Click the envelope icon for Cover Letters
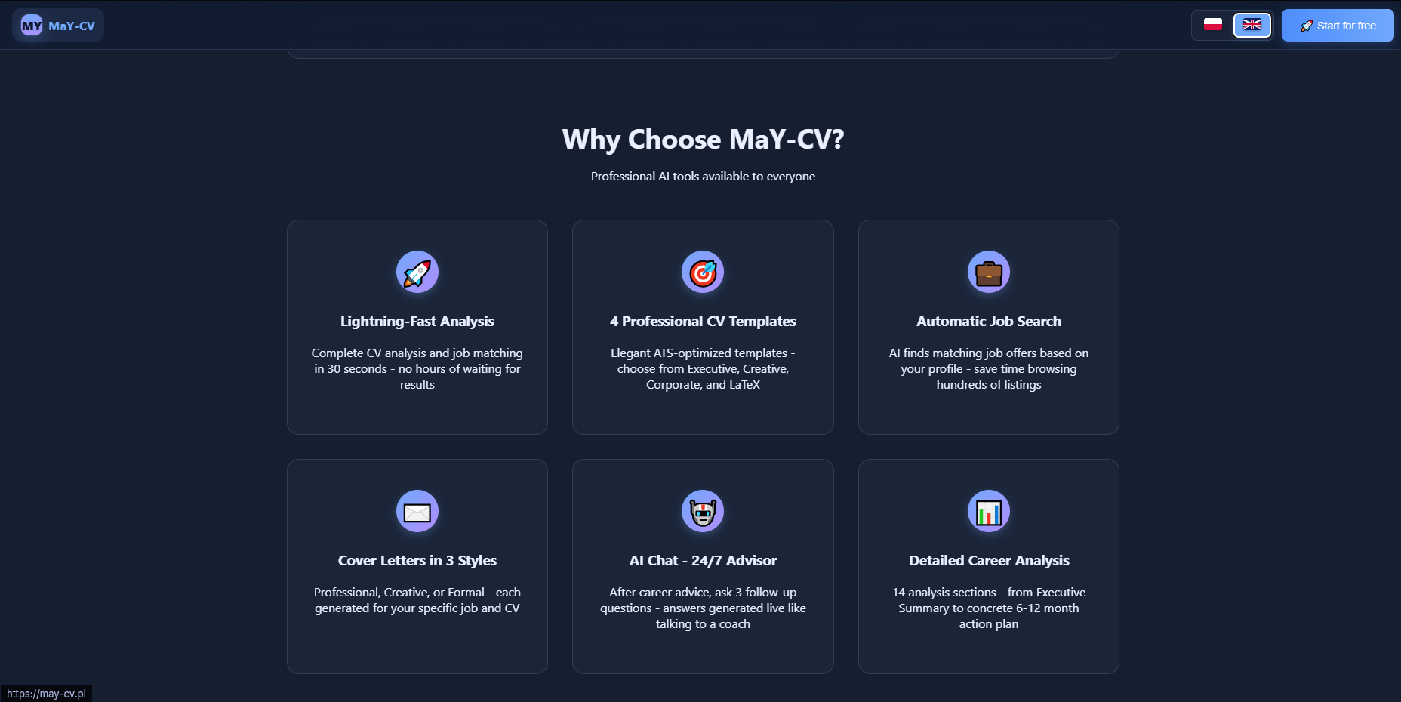The height and width of the screenshot is (702, 1401). (x=417, y=511)
